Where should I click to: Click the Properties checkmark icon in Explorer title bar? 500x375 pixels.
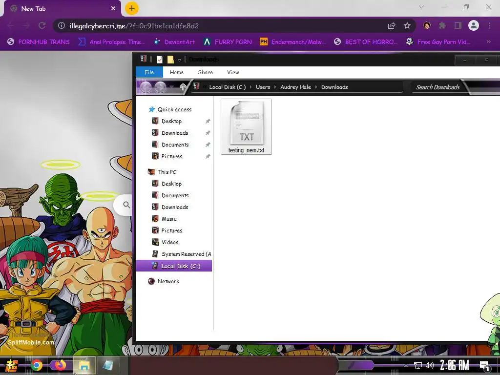coord(160,59)
